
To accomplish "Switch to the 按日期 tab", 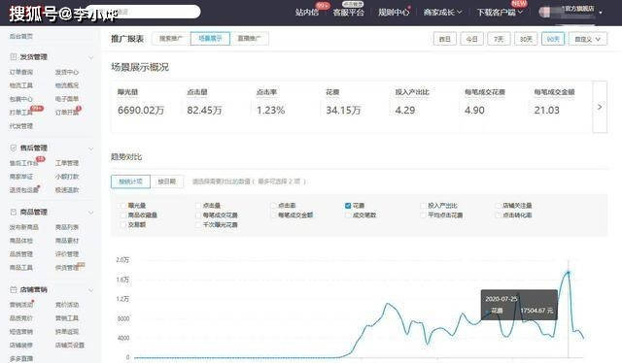I will click(x=167, y=181).
